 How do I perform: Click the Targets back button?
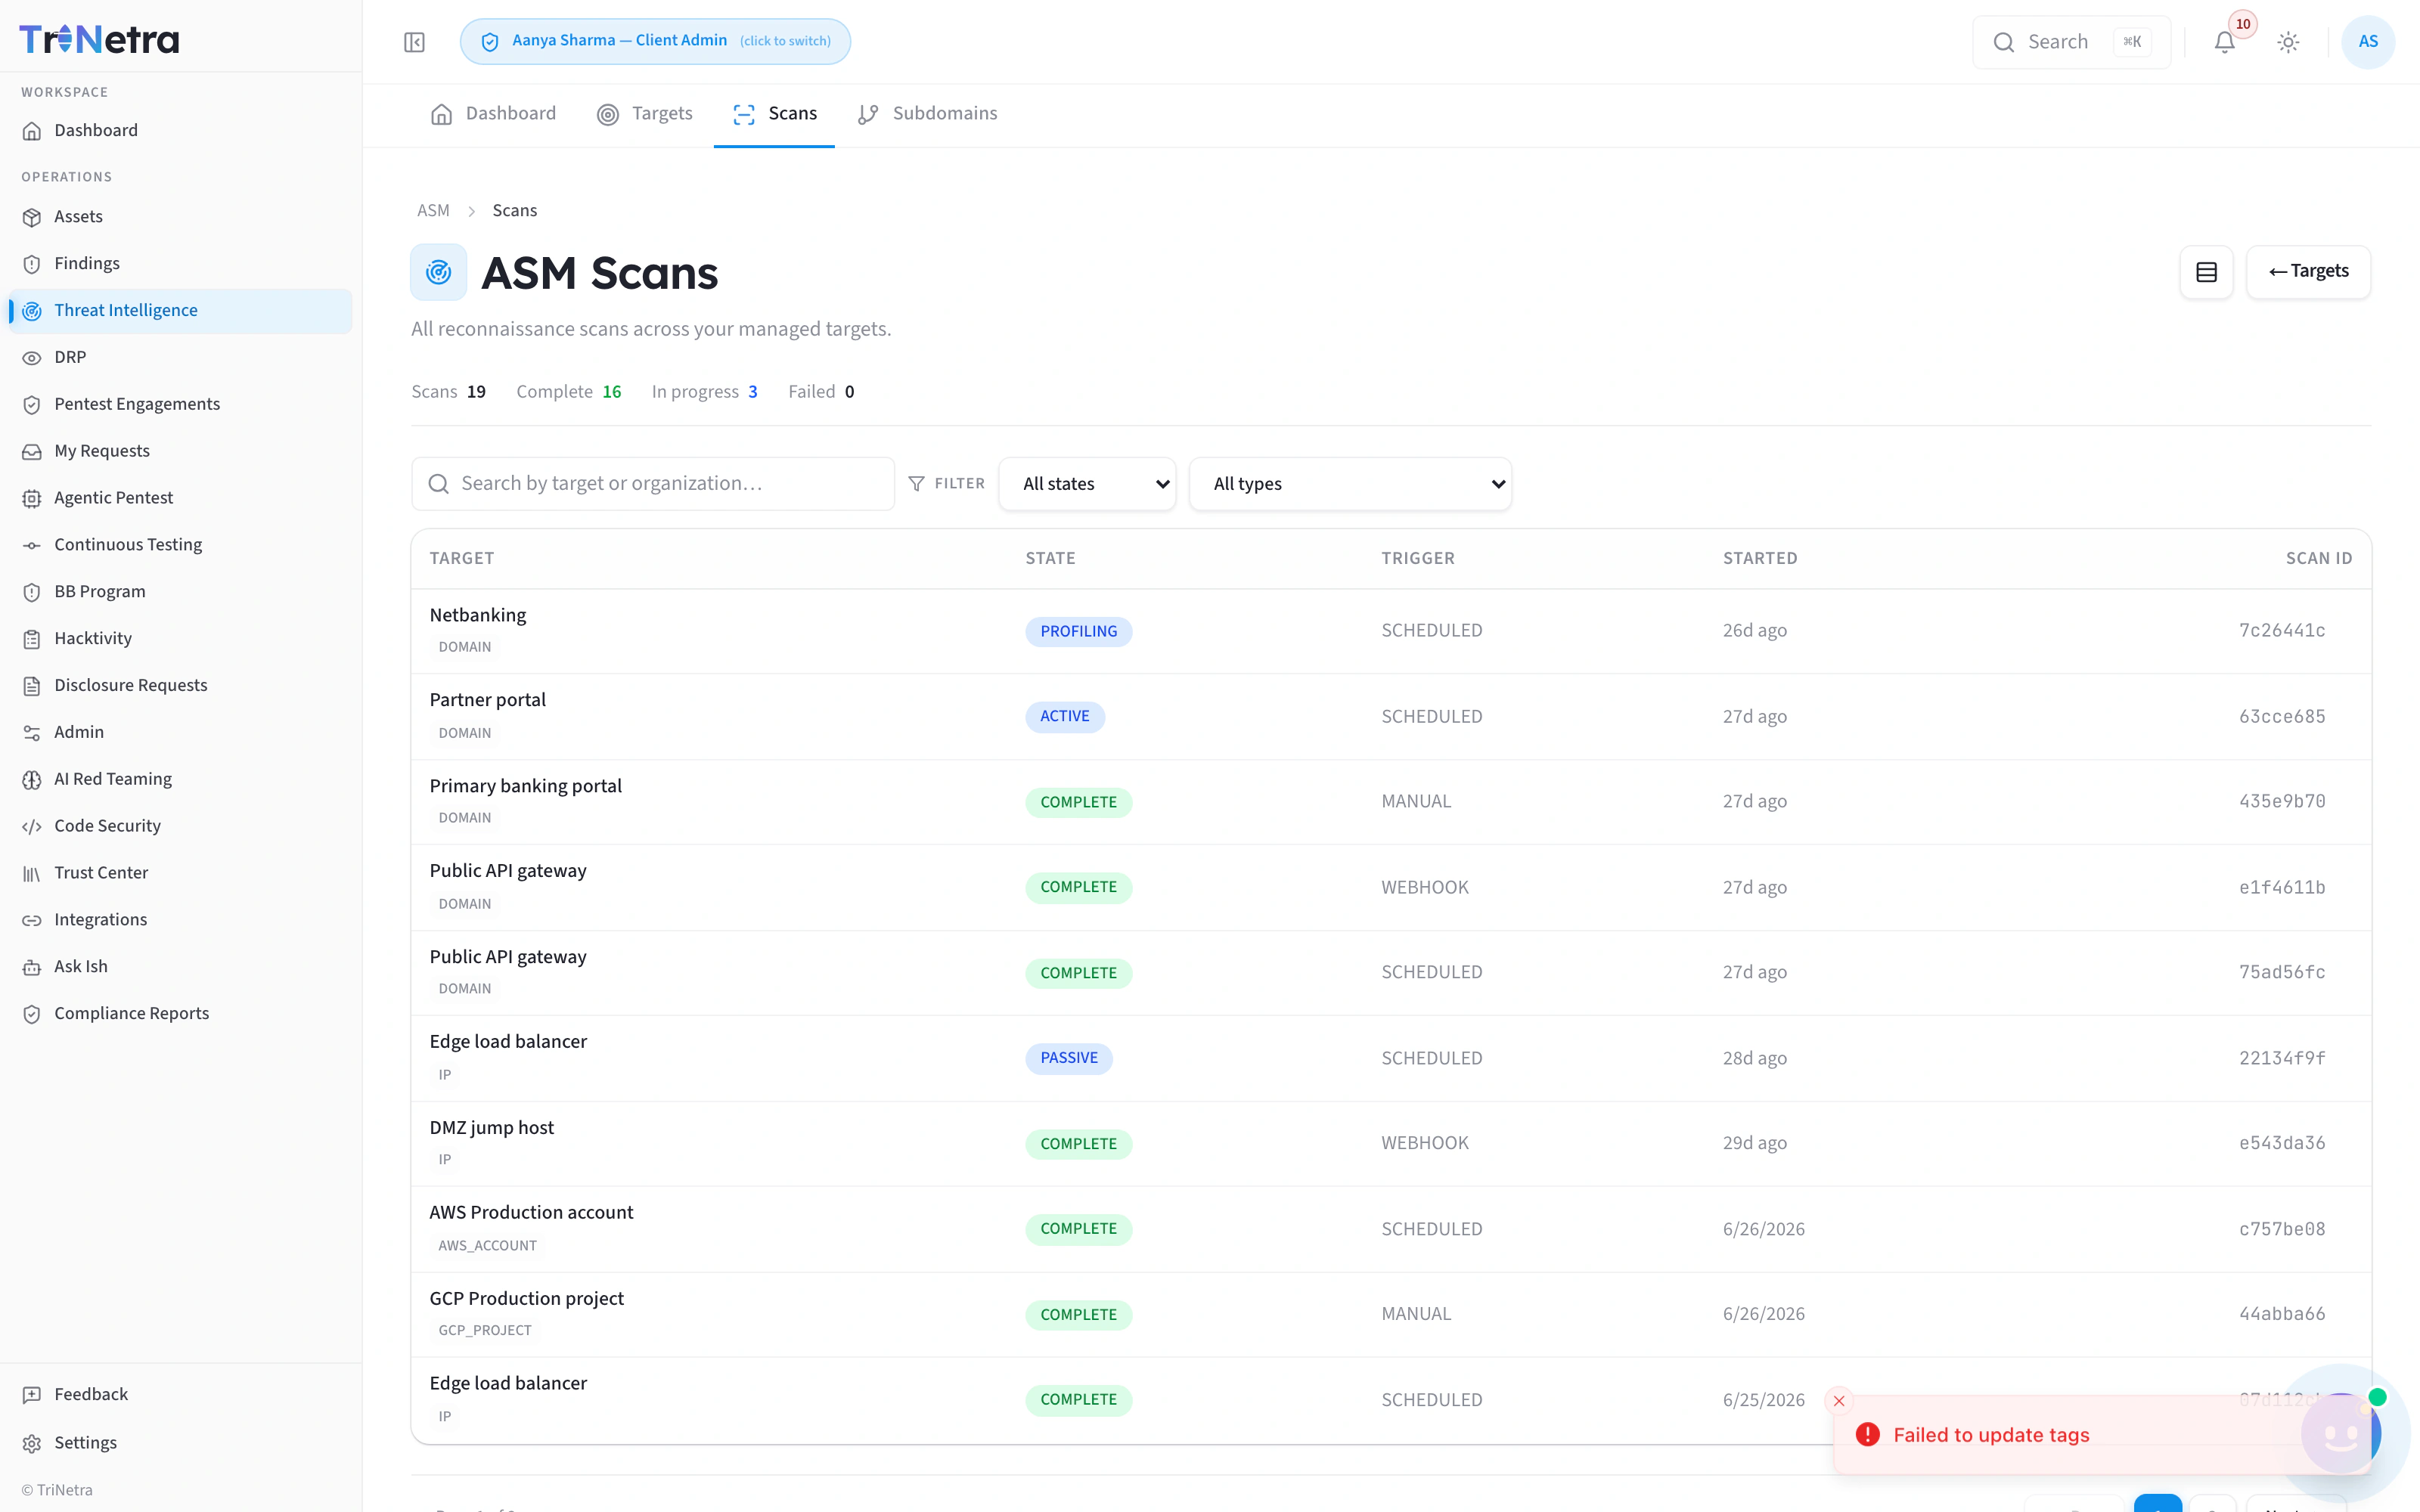point(2308,272)
